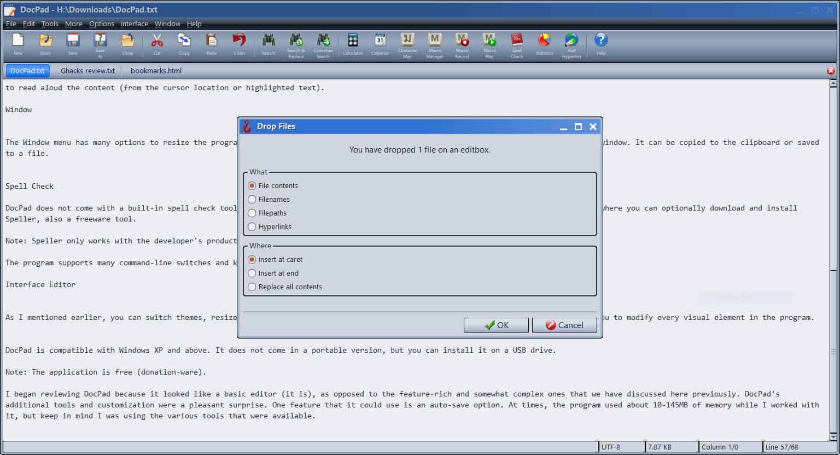The width and height of the screenshot is (840, 455).
Task: Run the Spell Check tool
Action: click(517, 45)
